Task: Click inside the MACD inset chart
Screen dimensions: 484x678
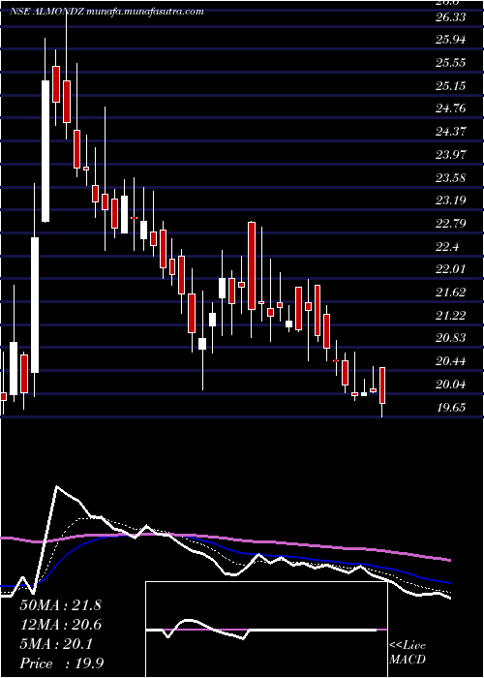Action: (266, 630)
